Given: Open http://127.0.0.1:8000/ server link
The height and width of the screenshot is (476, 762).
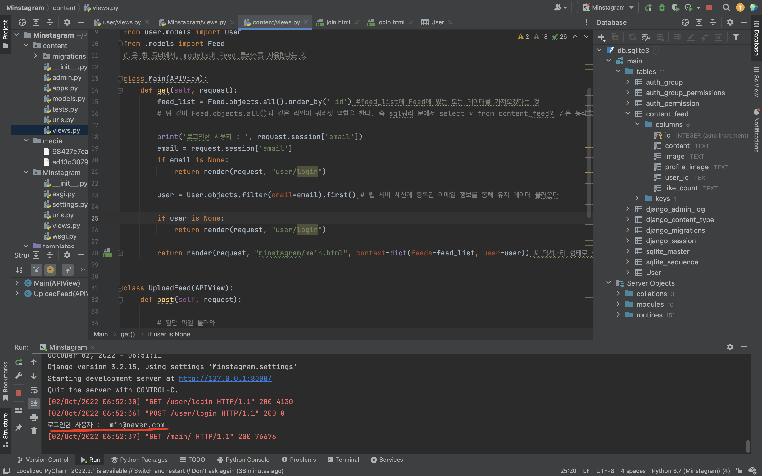Looking at the screenshot, I should click(225, 378).
